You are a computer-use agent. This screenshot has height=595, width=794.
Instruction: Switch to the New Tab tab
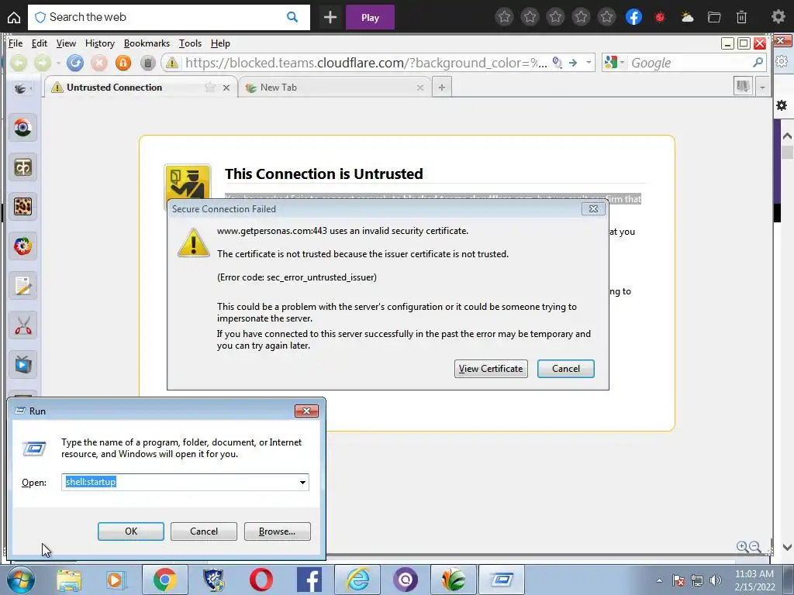point(334,88)
